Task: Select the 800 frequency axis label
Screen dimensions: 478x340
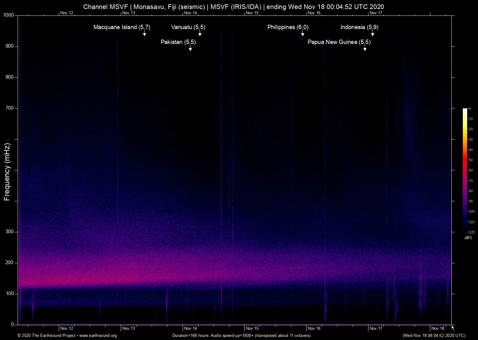Action: click(10, 77)
